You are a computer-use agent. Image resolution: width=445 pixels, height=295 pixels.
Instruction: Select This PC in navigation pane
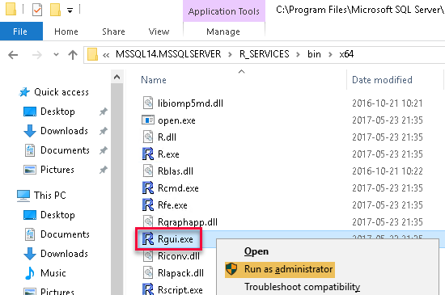50,196
